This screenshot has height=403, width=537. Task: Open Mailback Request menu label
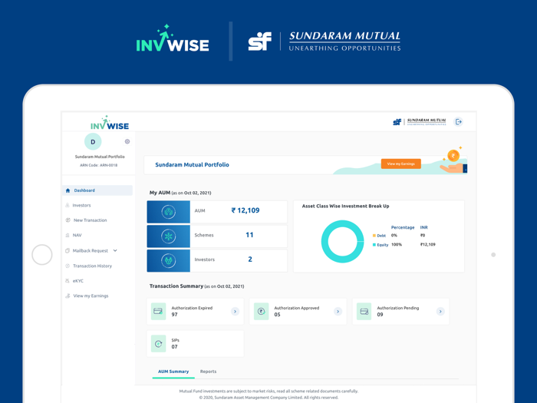[90, 250]
